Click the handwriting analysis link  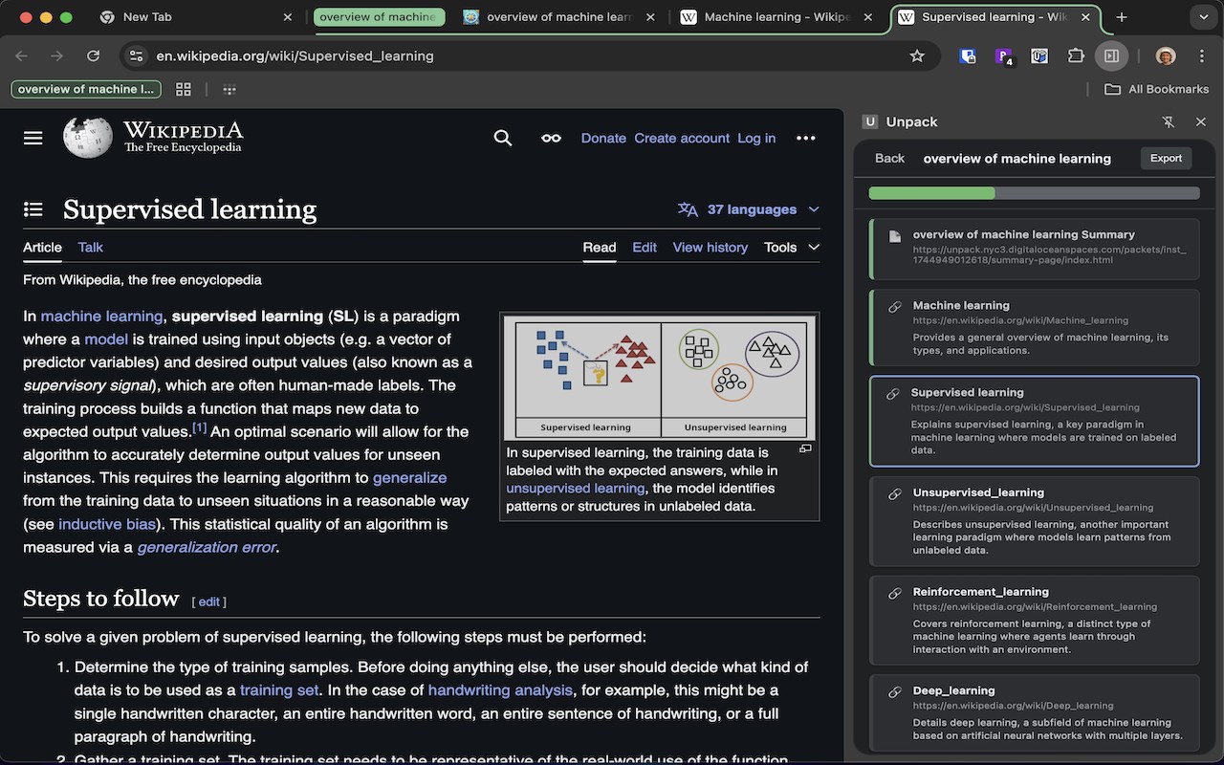[x=500, y=689]
